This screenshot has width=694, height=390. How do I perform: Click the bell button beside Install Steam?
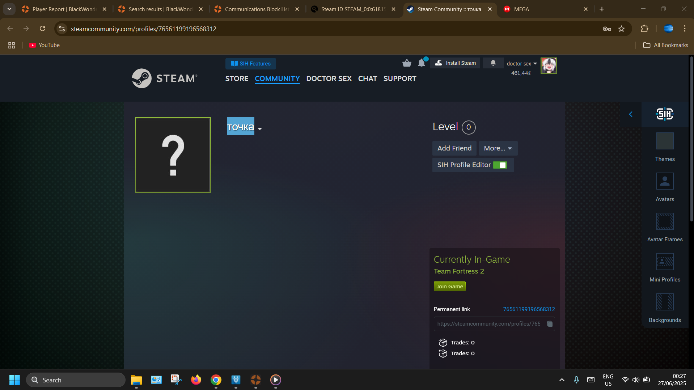(x=493, y=63)
